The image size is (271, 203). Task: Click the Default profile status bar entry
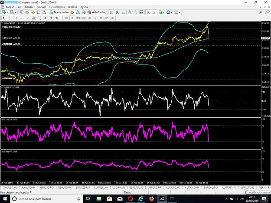(128, 192)
